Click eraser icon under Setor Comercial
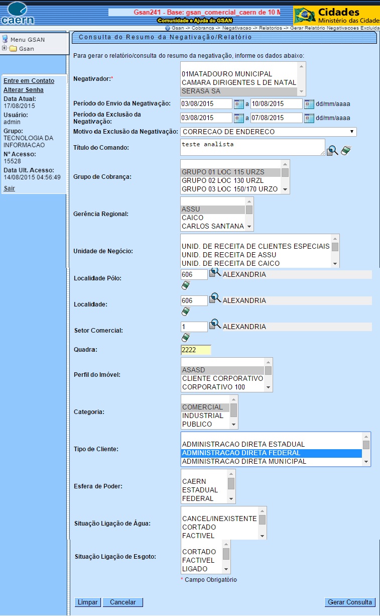 click(x=186, y=338)
